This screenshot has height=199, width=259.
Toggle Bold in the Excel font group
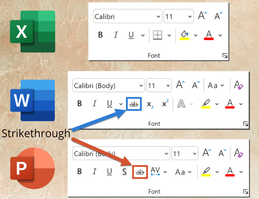click(100, 35)
